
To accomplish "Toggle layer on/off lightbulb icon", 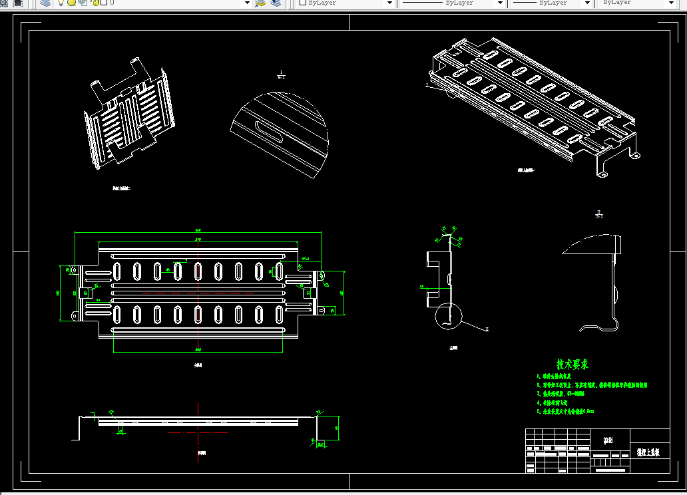I will (61, 3).
